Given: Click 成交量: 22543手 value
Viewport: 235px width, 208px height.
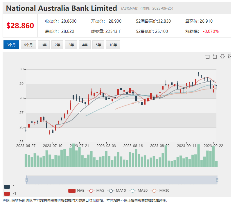Looking at the screenshot, I should coord(106,31).
